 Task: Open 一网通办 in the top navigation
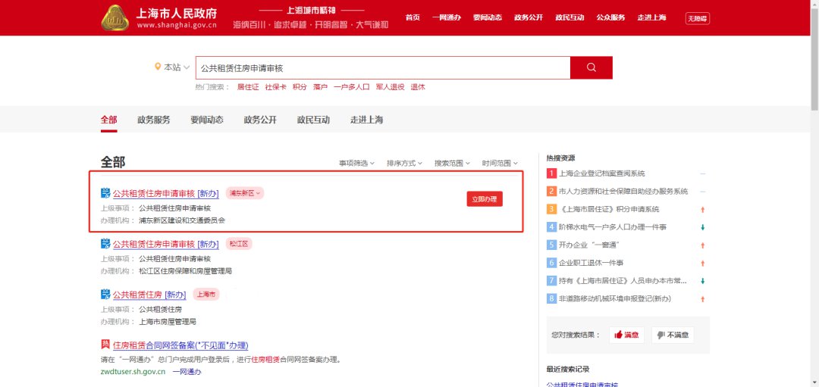click(446, 17)
